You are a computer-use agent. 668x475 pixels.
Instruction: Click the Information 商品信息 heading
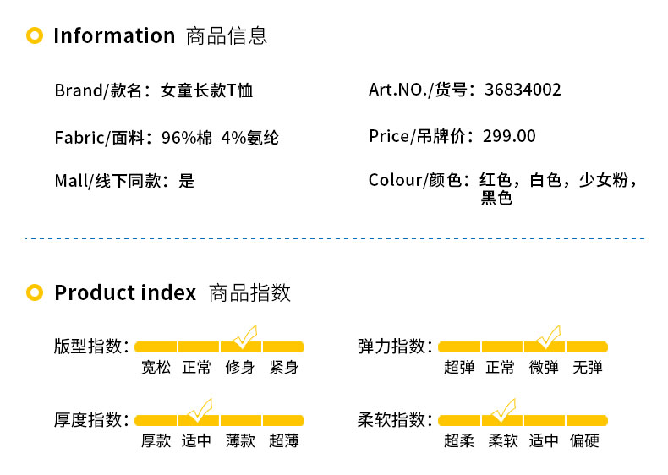point(160,35)
